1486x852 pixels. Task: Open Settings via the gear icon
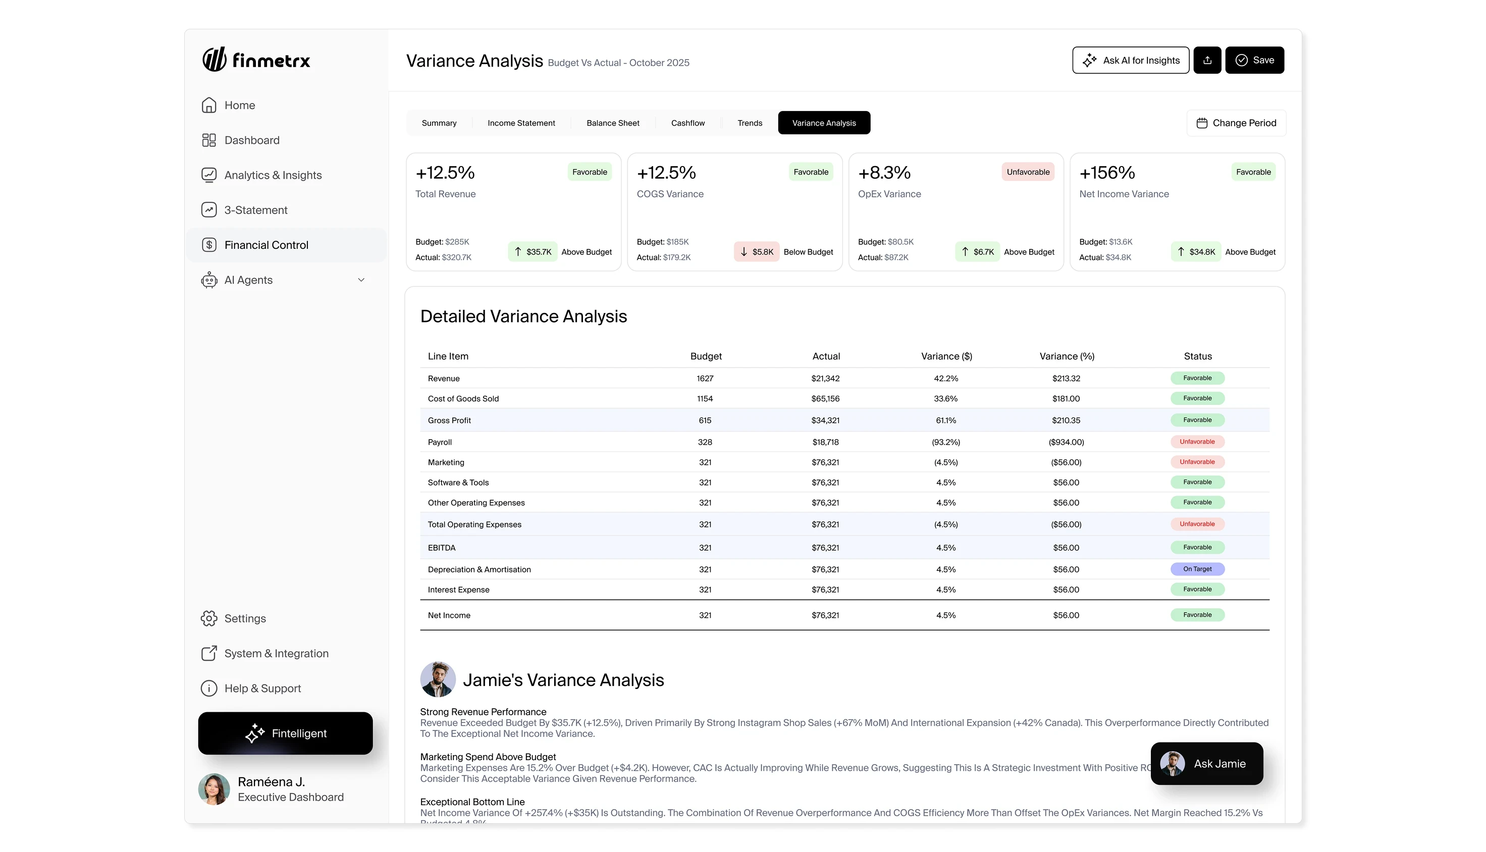209,618
